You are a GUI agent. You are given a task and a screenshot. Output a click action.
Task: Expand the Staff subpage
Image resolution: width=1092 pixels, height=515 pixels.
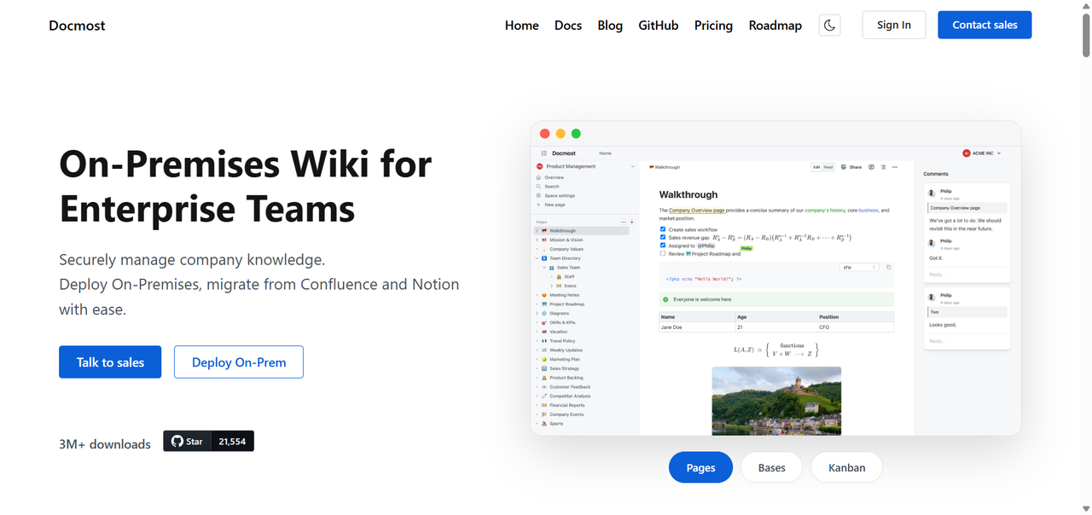(552, 276)
